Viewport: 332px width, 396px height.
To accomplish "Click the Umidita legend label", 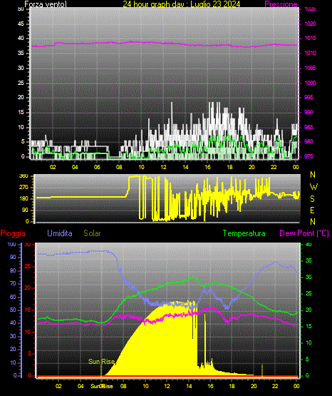I will (x=60, y=233).
